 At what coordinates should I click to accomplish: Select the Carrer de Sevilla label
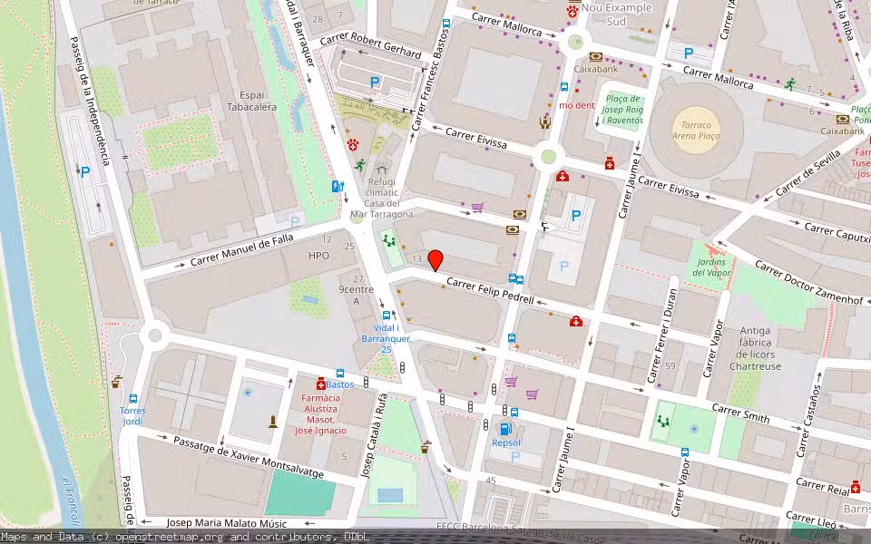[808, 173]
